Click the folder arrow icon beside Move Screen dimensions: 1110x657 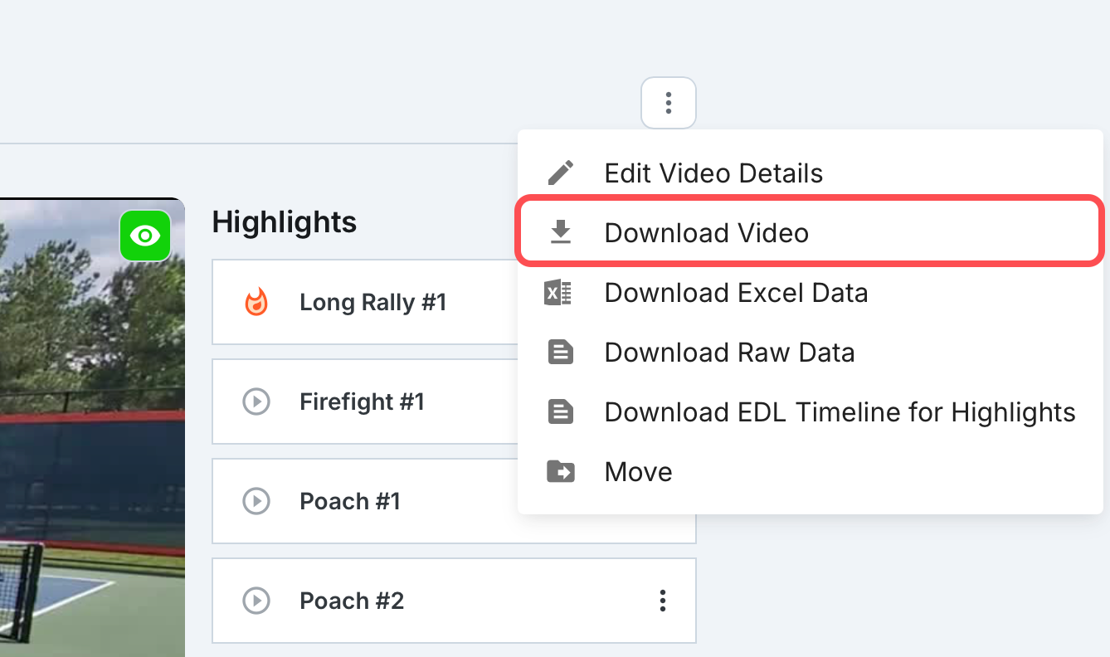pos(561,472)
